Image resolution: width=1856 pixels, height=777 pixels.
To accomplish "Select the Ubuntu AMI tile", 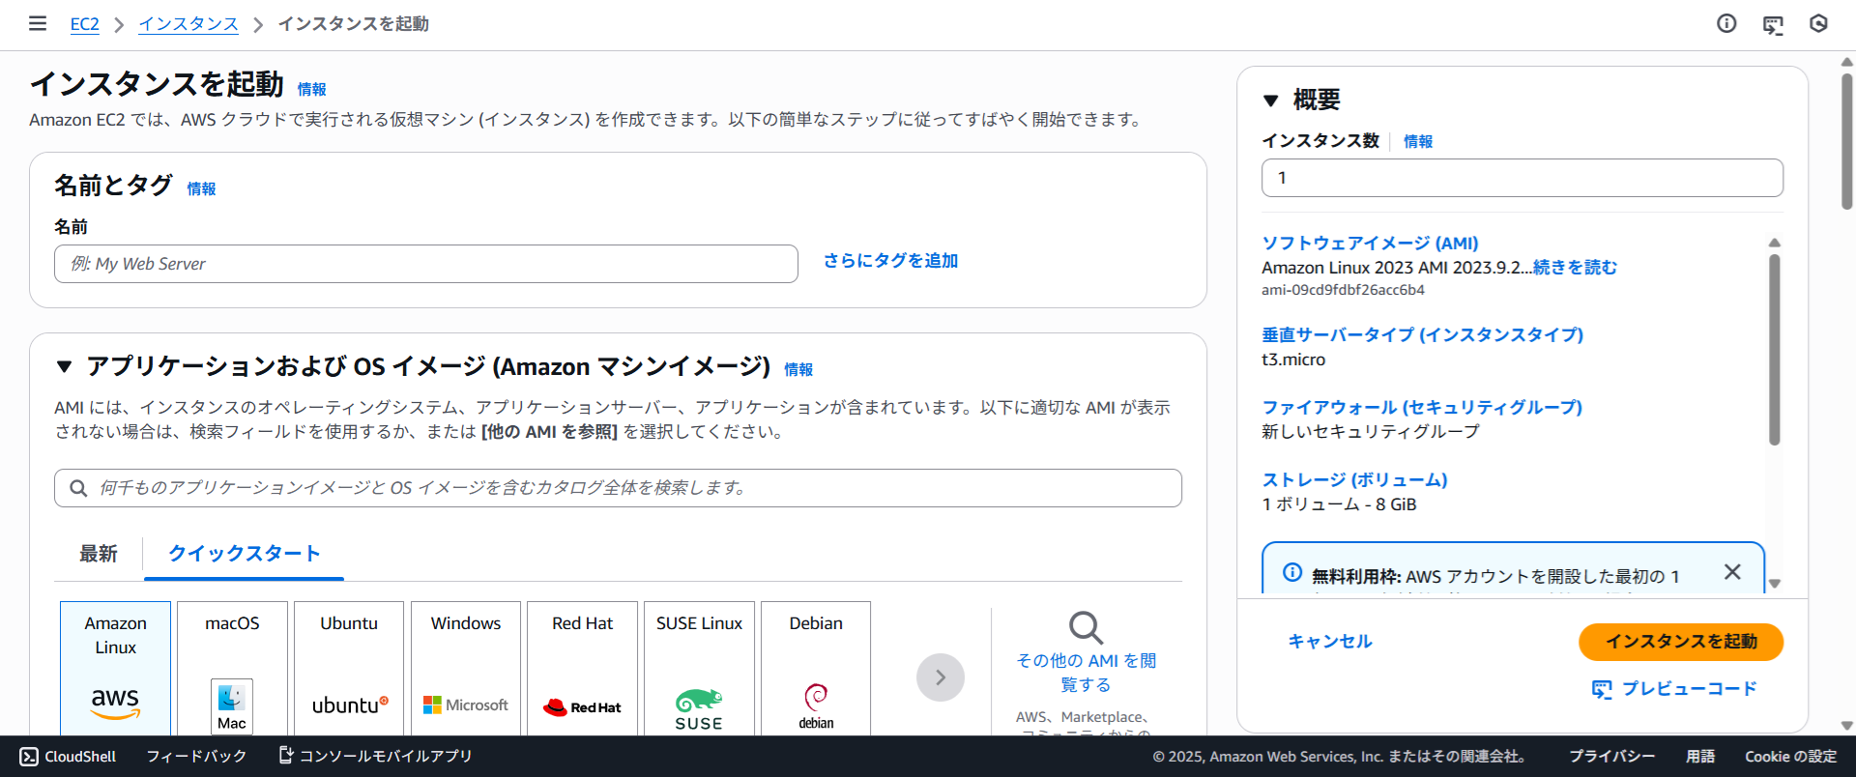I will (349, 668).
